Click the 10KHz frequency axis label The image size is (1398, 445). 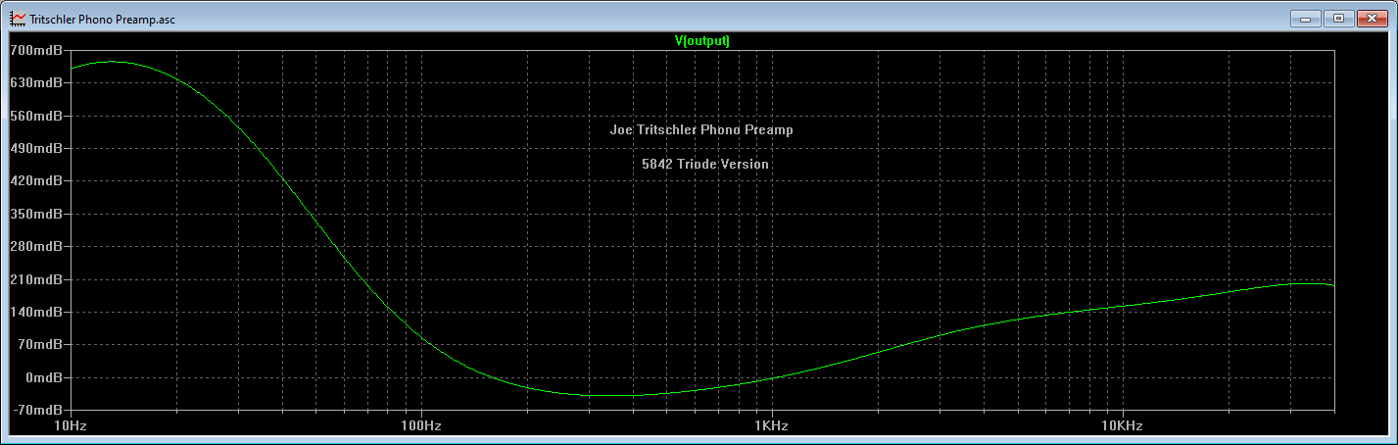click(x=1122, y=426)
